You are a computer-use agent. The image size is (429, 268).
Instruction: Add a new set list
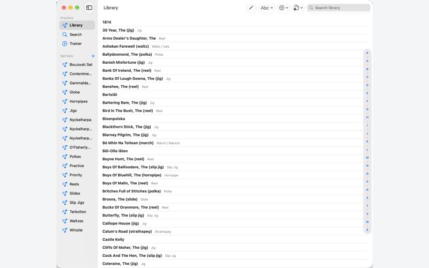(x=93, y=56)
